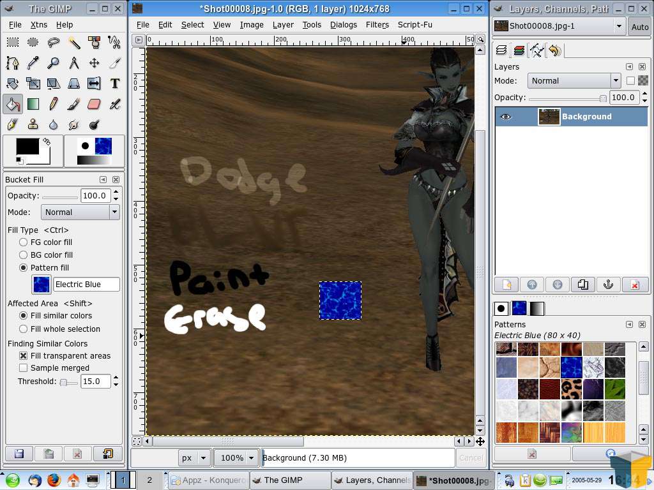The width and height of the screenshot is (654, 490).
Task: Switch to the Channels tab
Action: click(x=519, y=51)
